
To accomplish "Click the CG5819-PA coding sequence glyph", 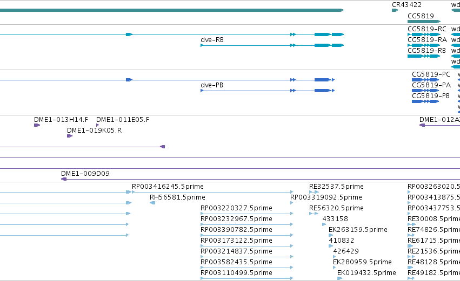I will [425, 91].
